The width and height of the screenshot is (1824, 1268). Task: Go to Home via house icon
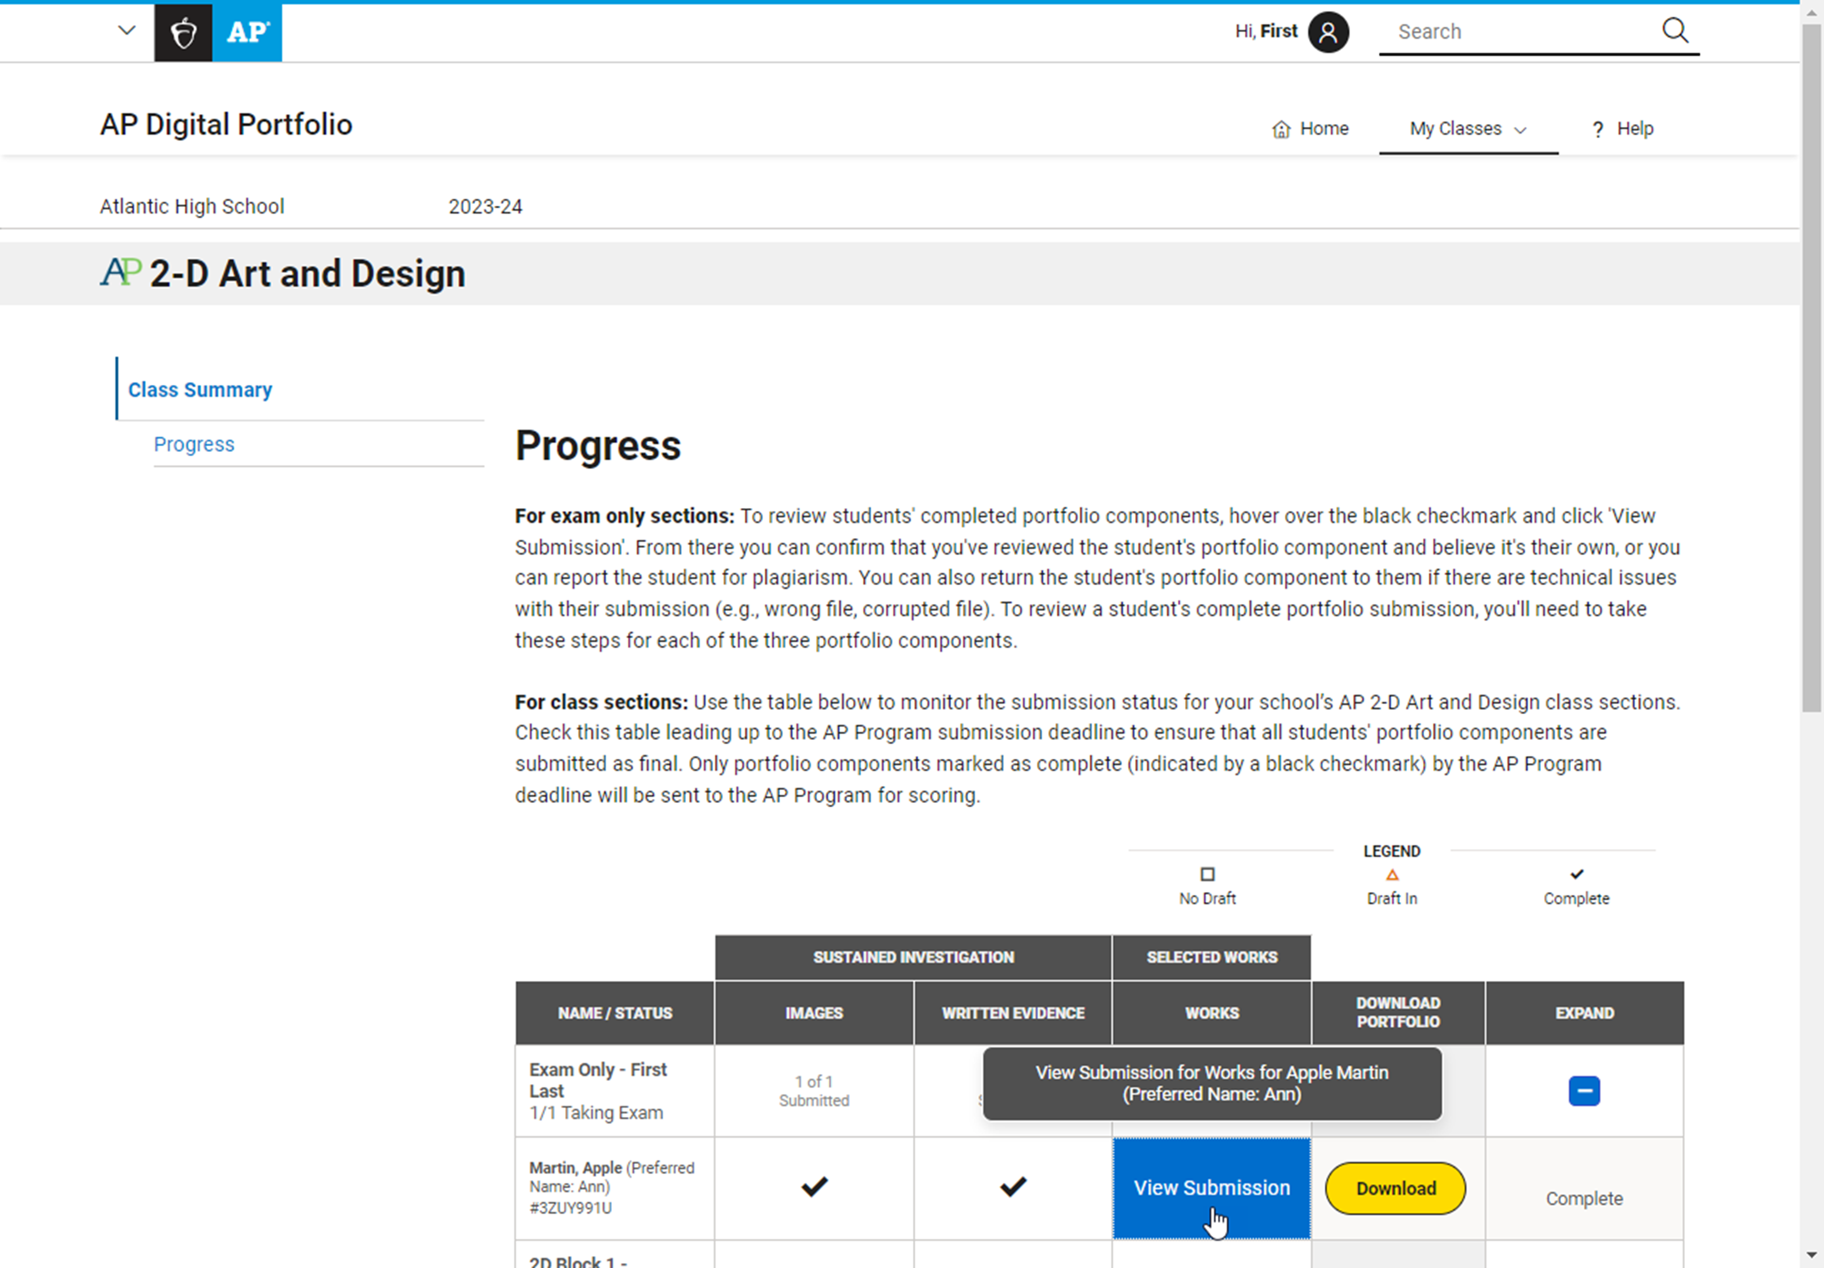click(x=1281, y=129)
